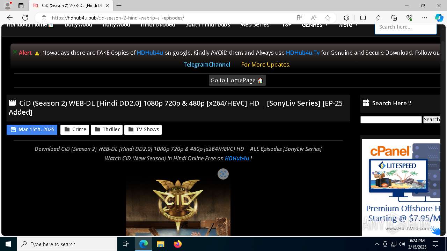Show hidden system tray icons
This screenshot has width=447, height=251.
pos(376,244)
